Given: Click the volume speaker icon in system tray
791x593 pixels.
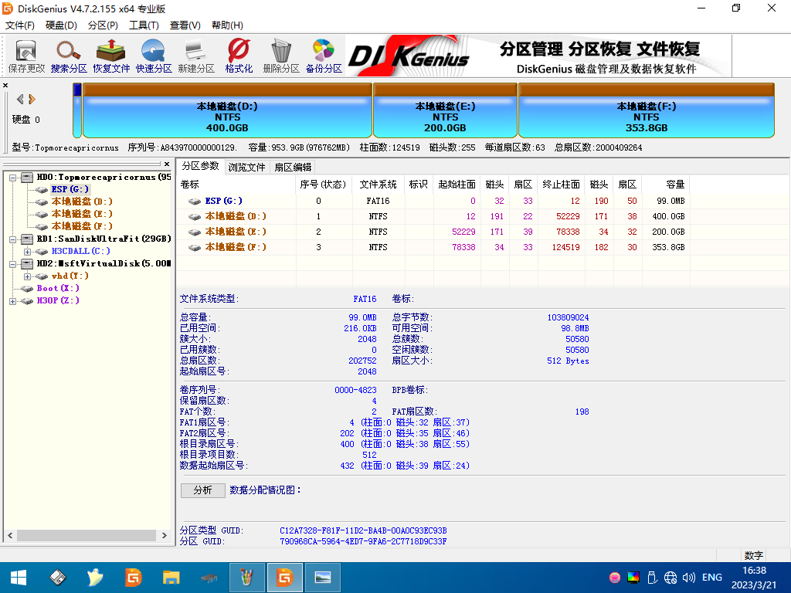Looking at the screenshot, I should (x=688, y=578).
